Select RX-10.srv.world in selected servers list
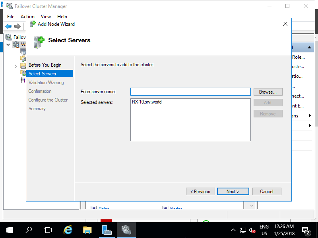This screenshot has width=318, height=238. click(x=147, y=102)
